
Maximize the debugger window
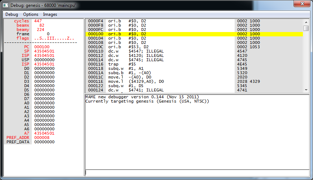(x=285, y=4)
